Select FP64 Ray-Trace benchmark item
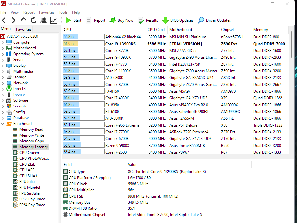The width and height of the screenshot is (297, 223). click(32, 205)
